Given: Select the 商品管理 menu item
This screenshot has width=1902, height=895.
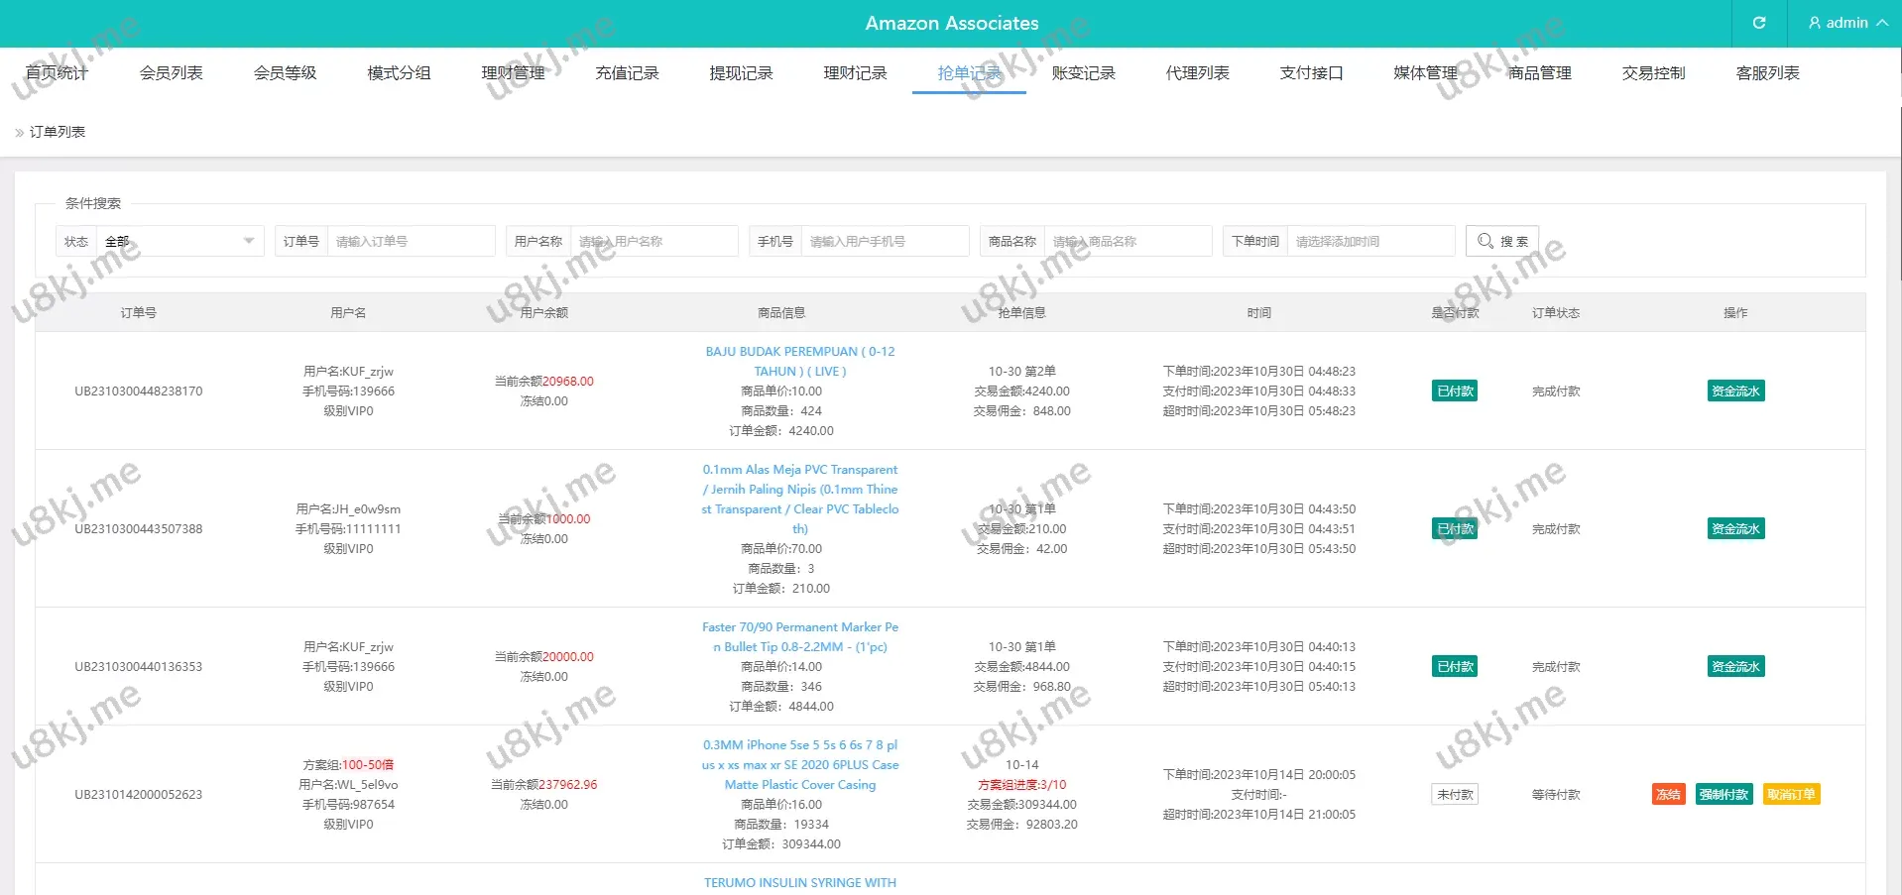Looking at the screenshot, I should [1539, 72].
